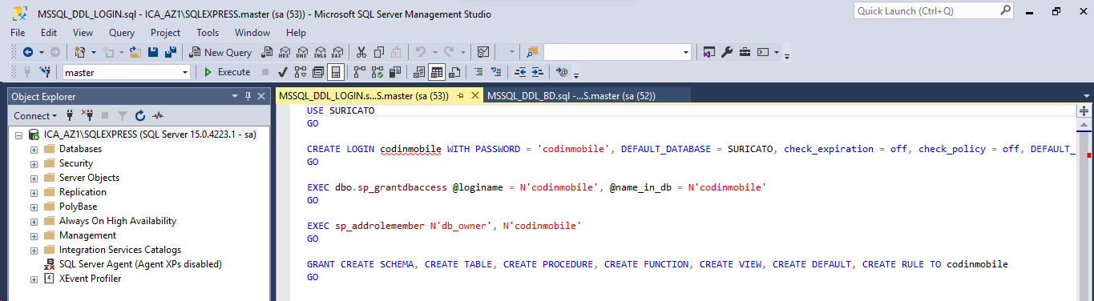Click Object Explorer Disconnect plug icon
Image resolution: width=1094 pixels, height=301 pixels.
(87, 115)
